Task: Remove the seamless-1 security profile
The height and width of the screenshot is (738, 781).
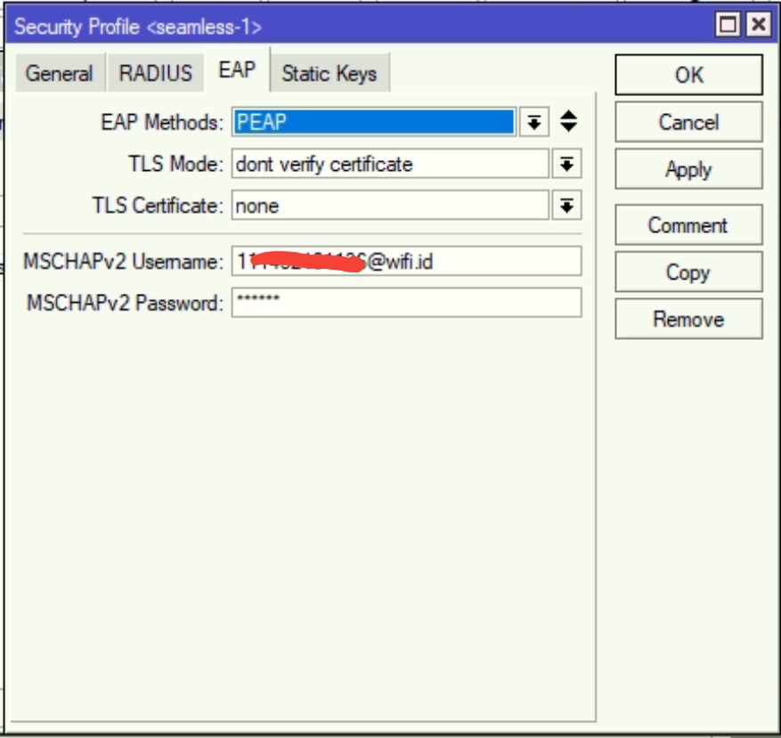Action: point(687,319)
